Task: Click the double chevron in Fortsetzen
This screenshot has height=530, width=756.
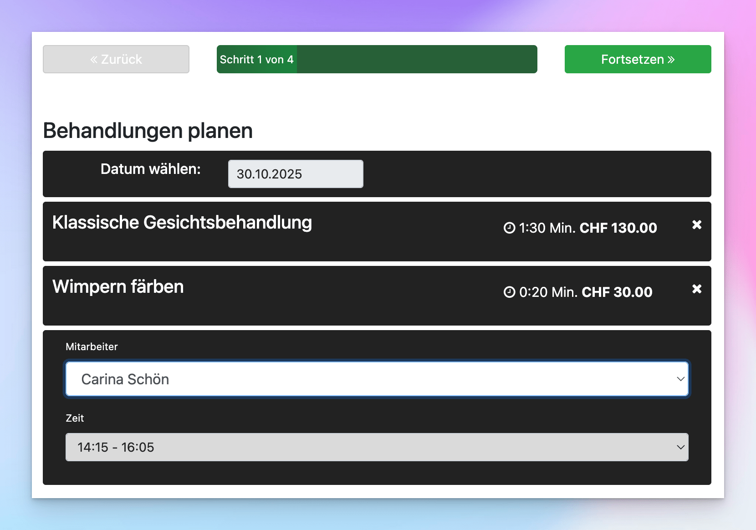Action: (x=671, y=60)
